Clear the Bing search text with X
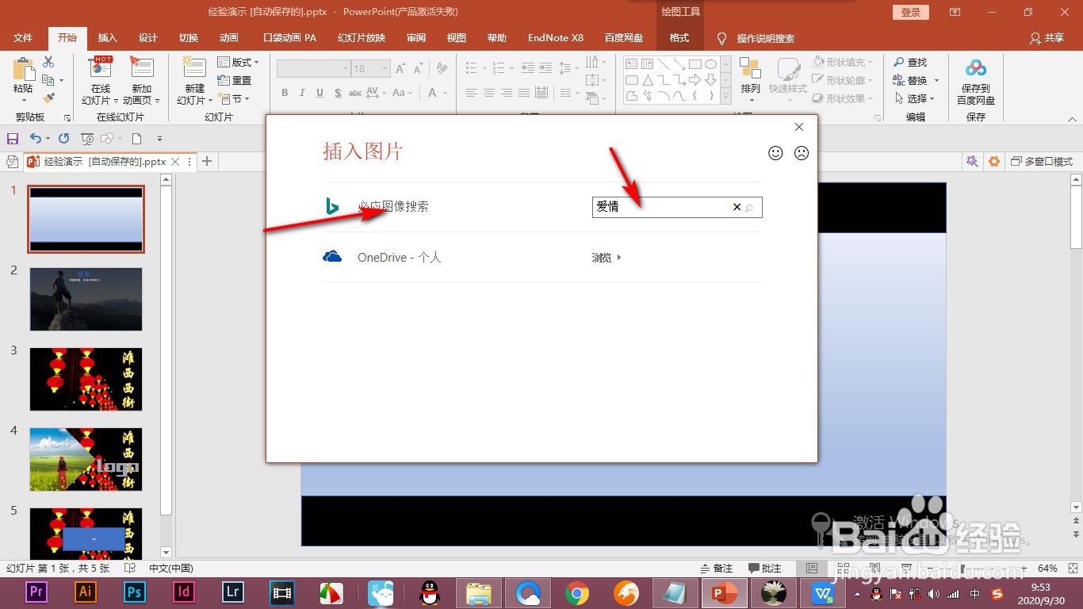The height and width of the screenshot is (609, 1083). (x=737, y=207)
